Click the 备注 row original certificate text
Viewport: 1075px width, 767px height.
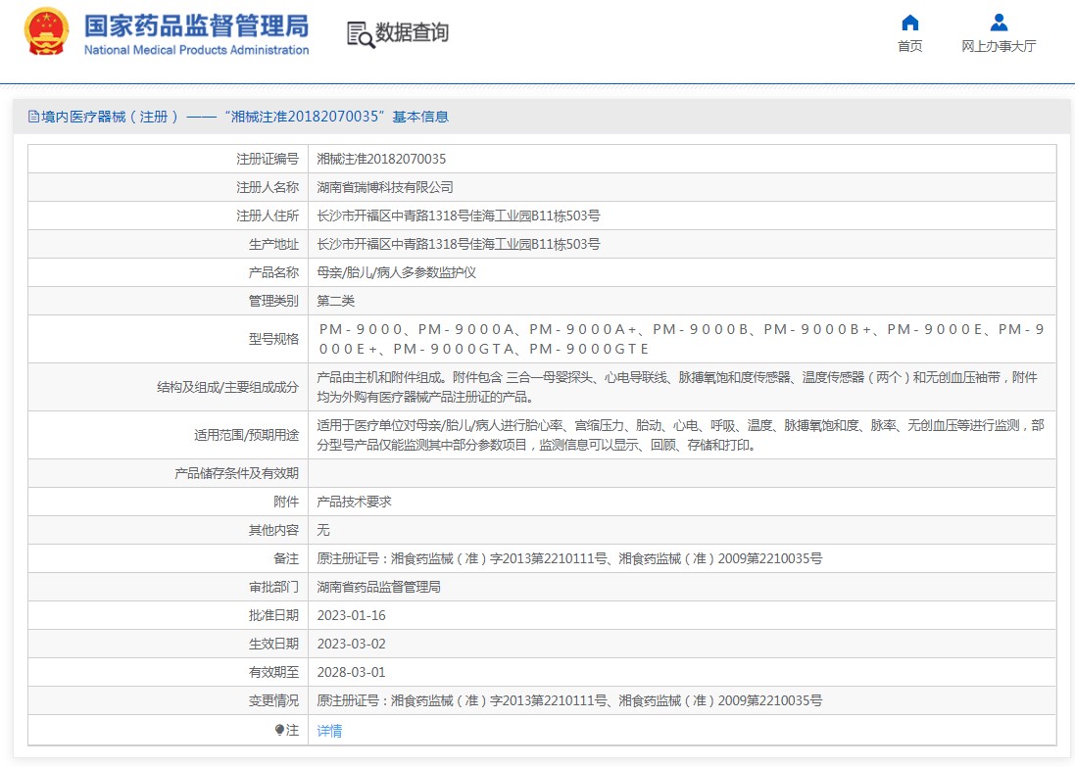[x=569, y=558]
